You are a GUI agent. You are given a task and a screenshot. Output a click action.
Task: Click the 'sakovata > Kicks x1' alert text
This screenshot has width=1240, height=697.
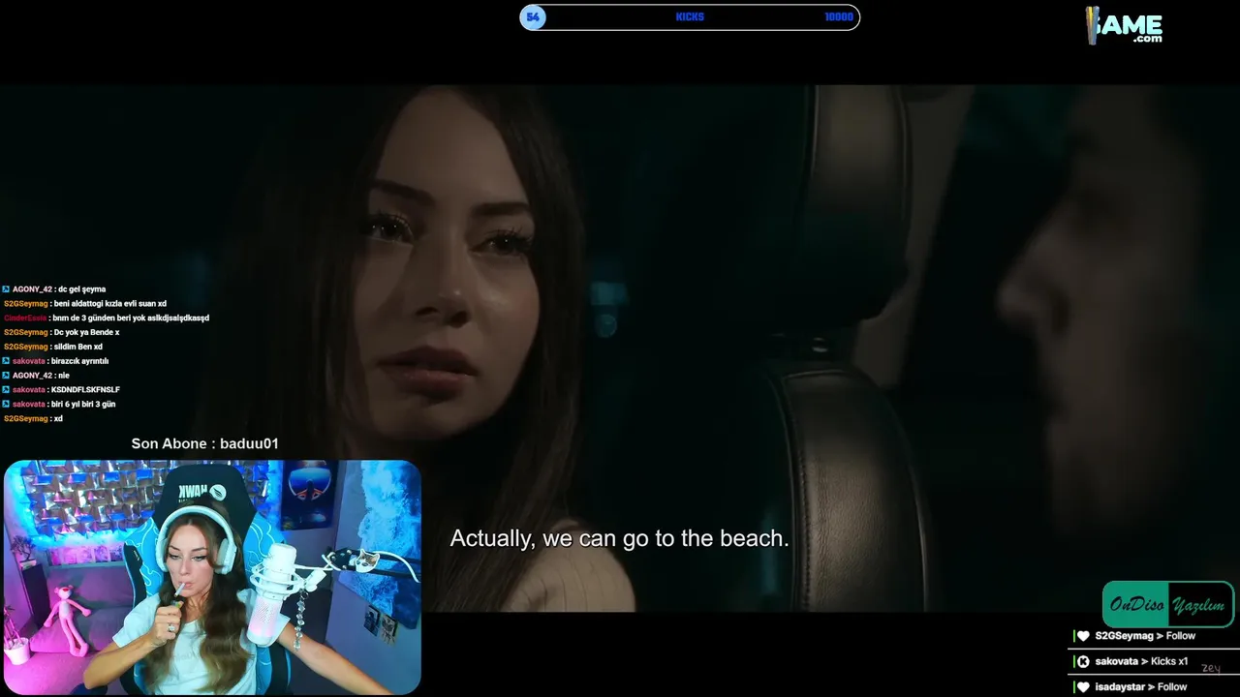1141,661
